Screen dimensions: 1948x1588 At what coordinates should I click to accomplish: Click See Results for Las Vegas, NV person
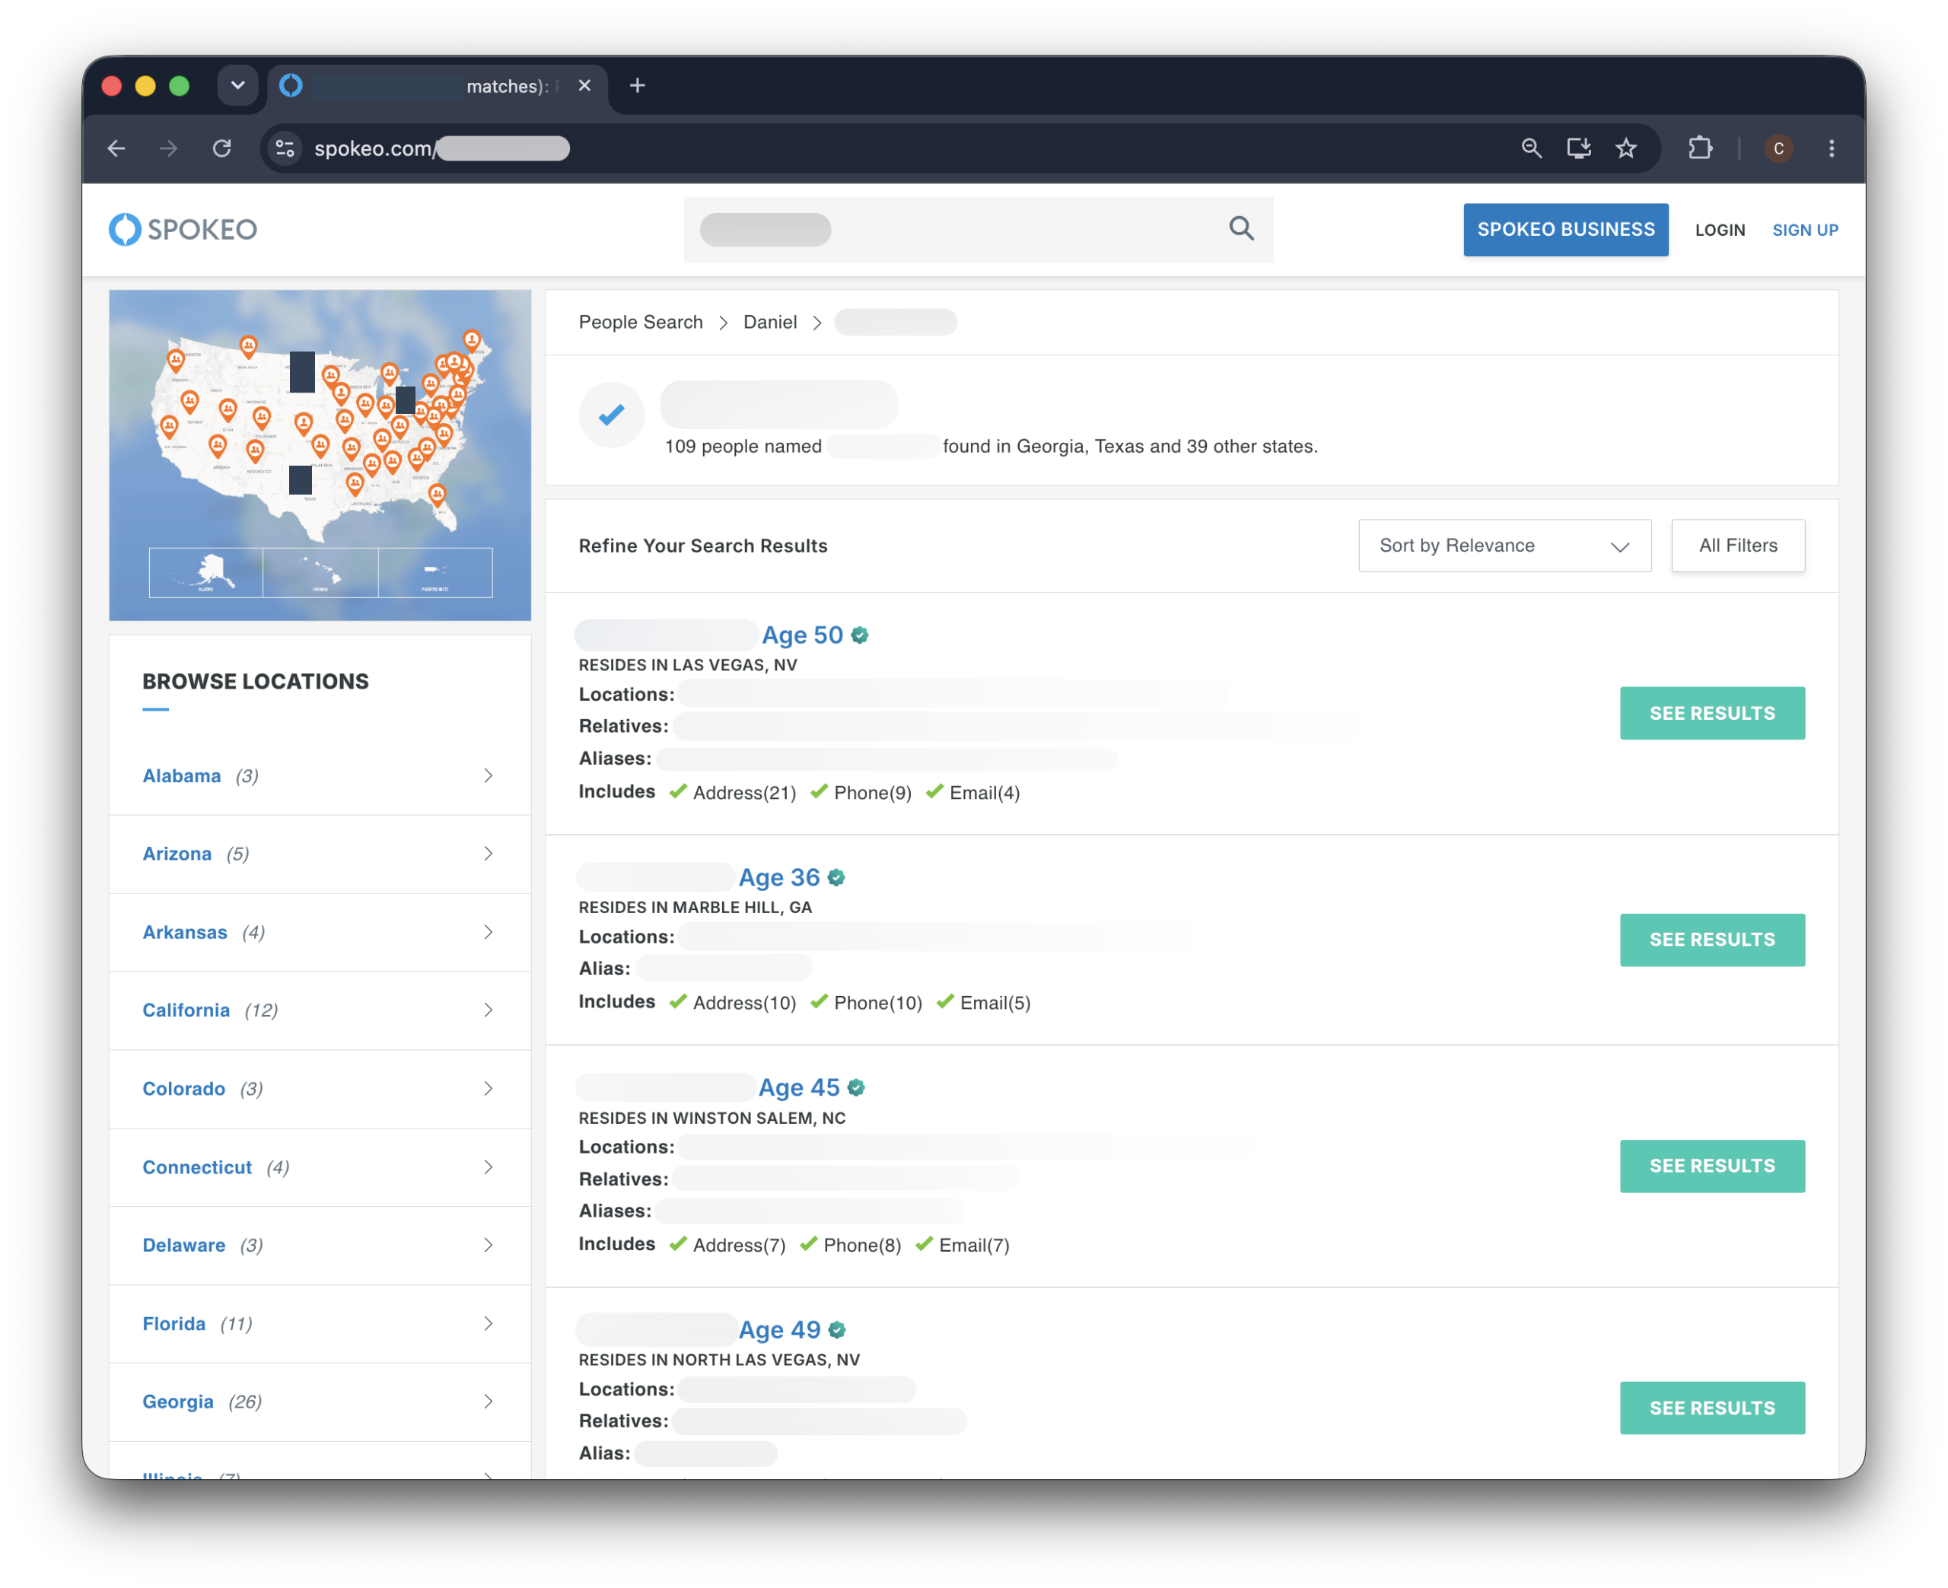tap(1712, 713)
